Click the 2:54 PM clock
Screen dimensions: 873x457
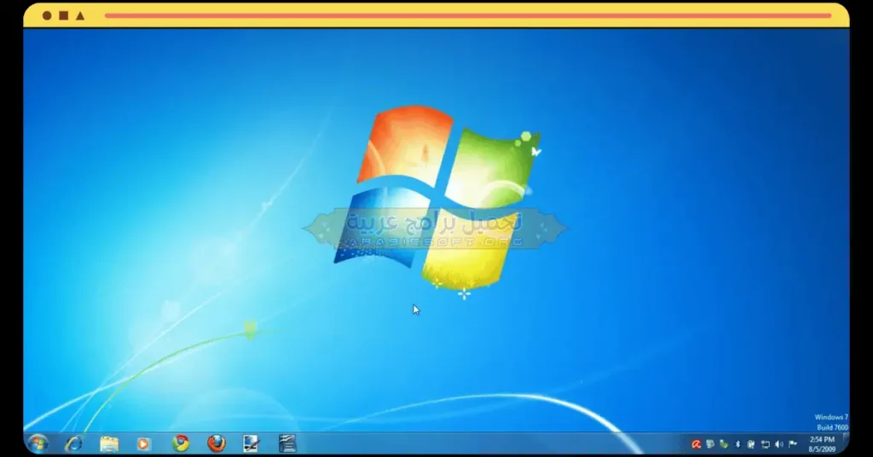[x=822, y=440]
